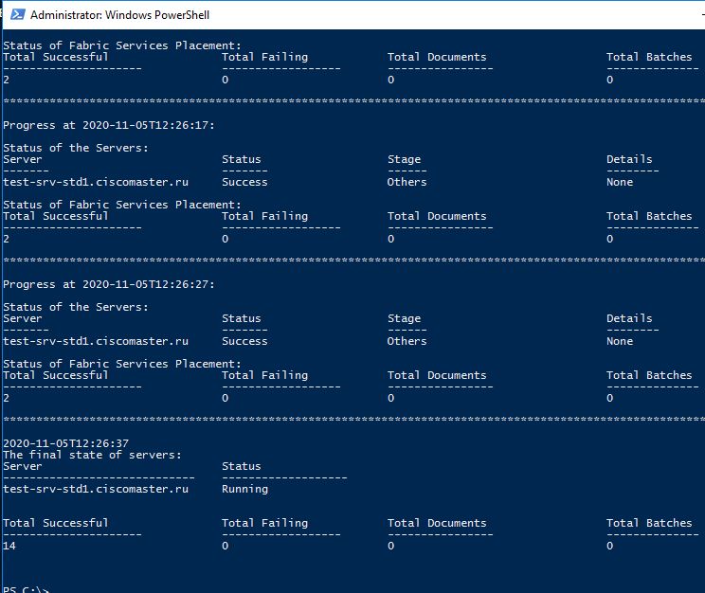
Task: Click test-srv-std1.ciscomaster.ru in the final state table
Action: (x=96, y=489)
